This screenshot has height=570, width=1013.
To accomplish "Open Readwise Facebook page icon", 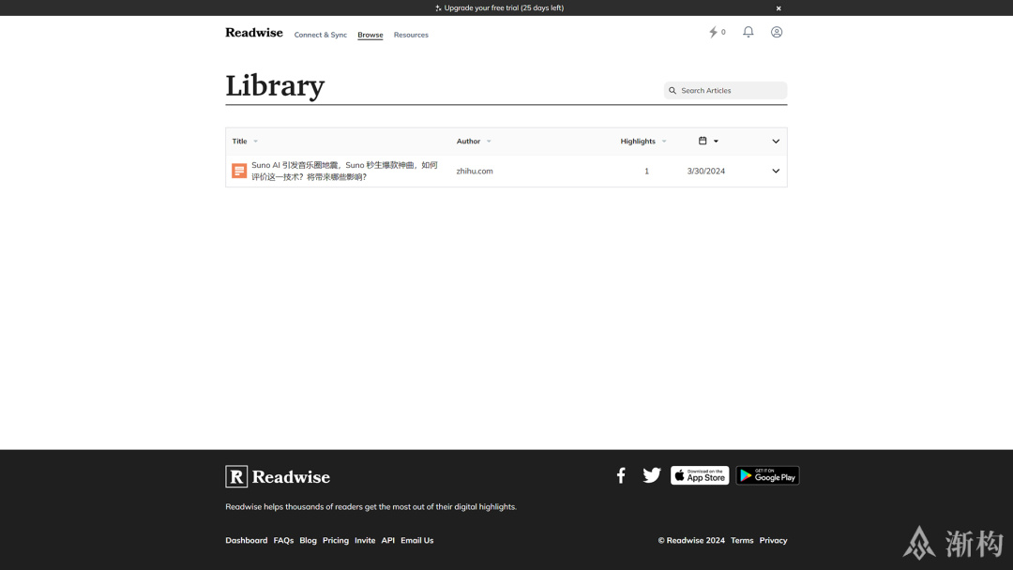I will pyautogui.click(x=621, y=475).
